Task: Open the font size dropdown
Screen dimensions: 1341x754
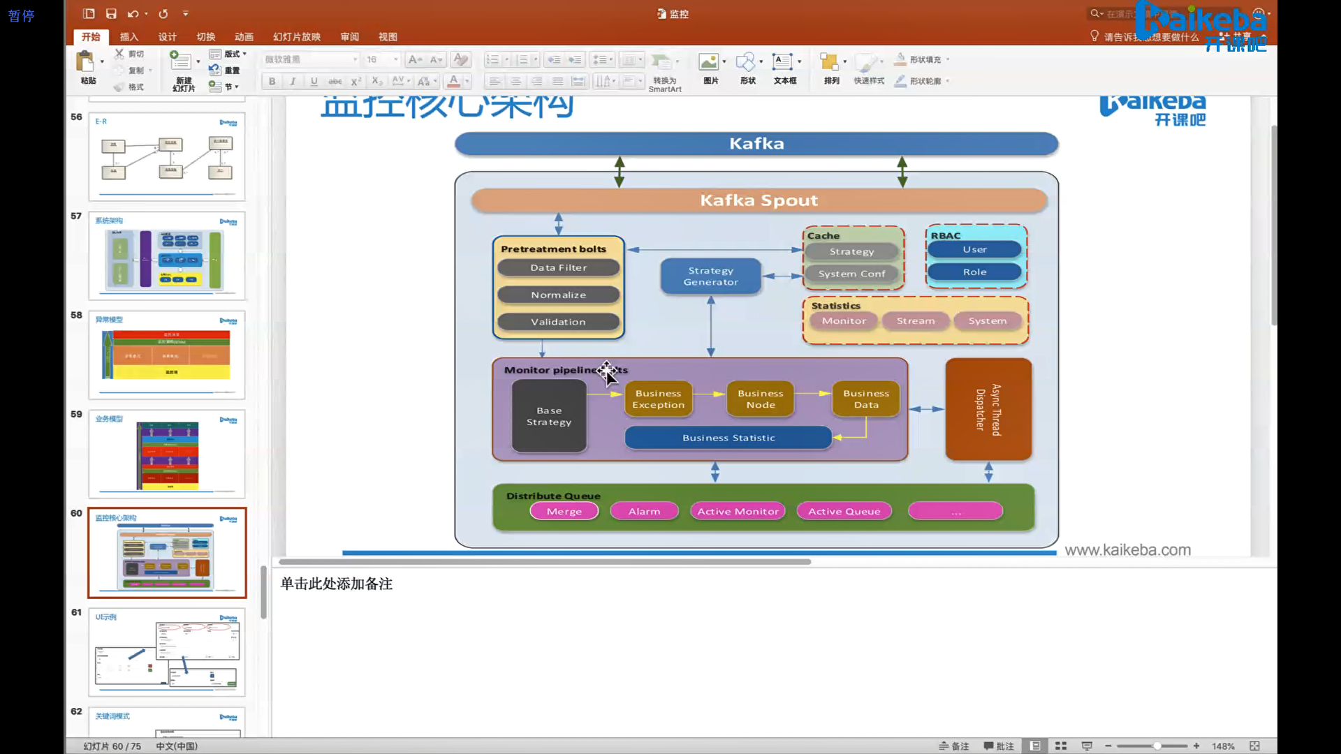Action: coord(395,59)
